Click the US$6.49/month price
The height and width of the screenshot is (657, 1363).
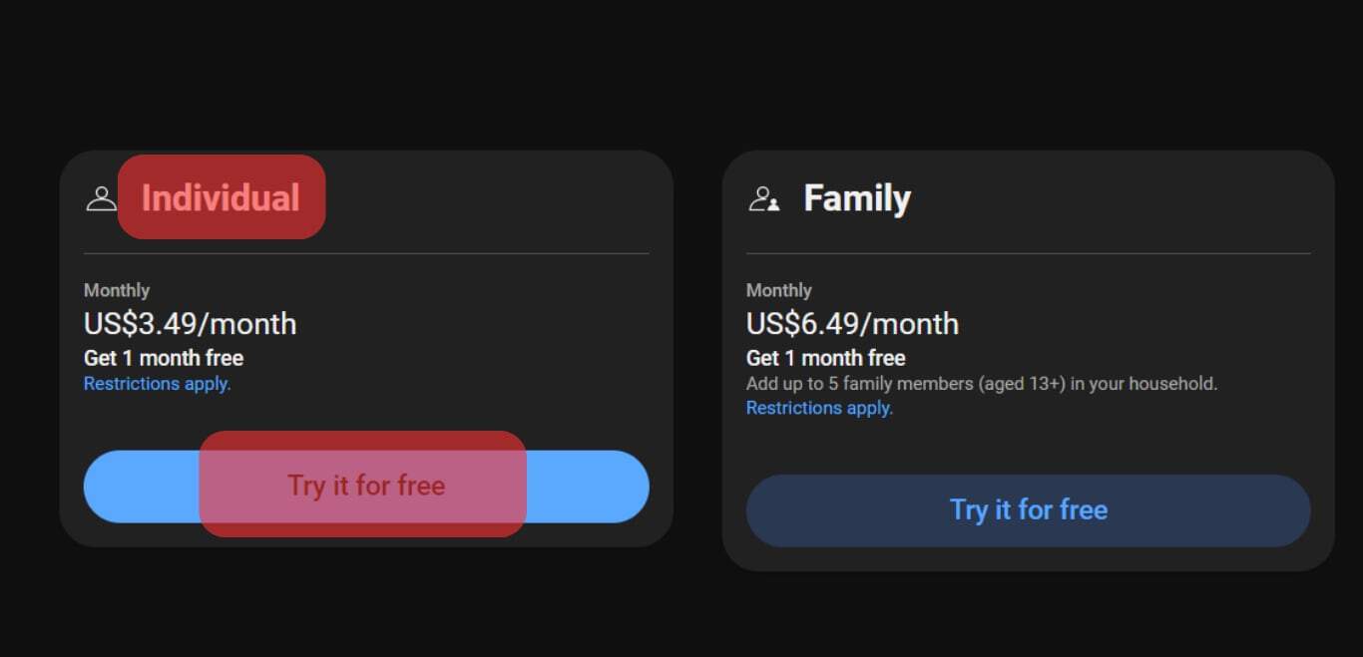click(x=852, y=324)
